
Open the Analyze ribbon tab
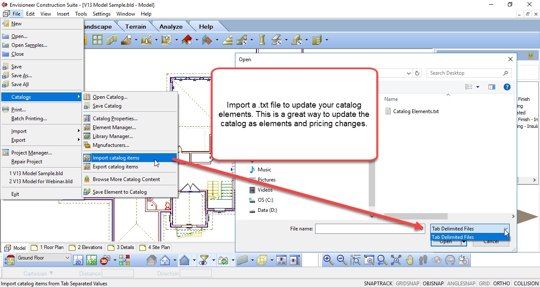171,27
